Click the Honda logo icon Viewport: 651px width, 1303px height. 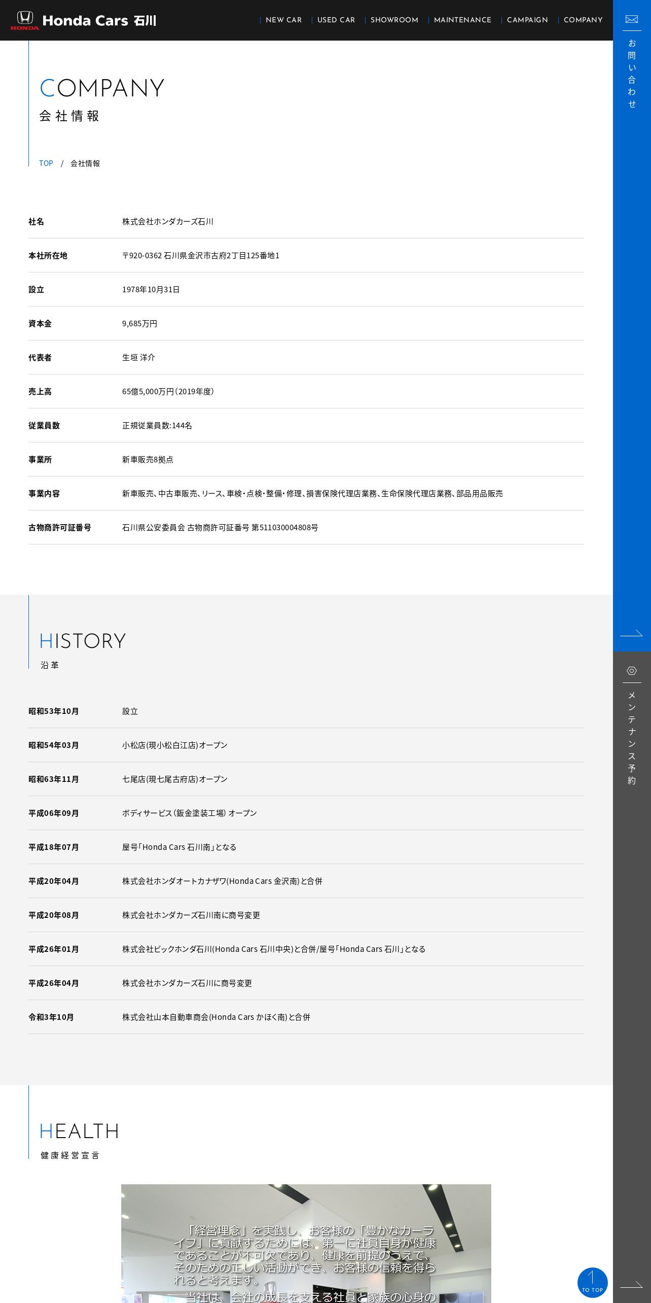tap(25, 20)
